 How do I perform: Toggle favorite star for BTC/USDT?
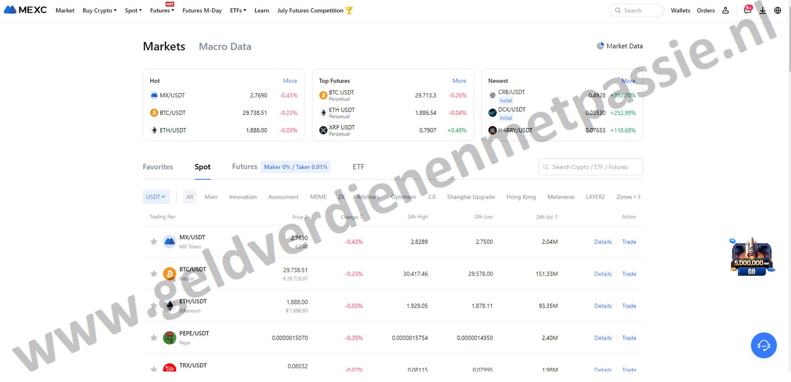point(154,274)
